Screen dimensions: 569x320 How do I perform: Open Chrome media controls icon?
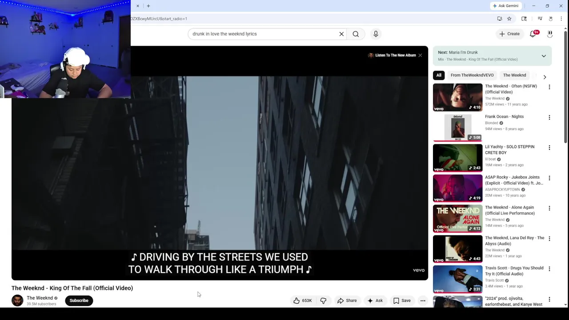point(540,19)
